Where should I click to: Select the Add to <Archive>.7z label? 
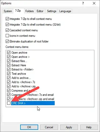coord(23,82)
